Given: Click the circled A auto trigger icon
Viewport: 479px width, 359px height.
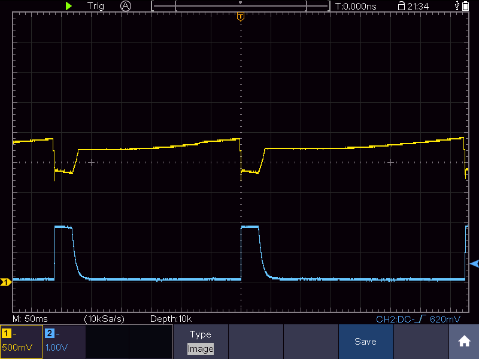Looking at the screenshot, I should coord(126,6).
